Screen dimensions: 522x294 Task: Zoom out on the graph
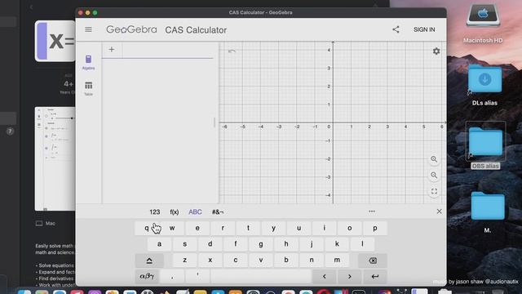434,176
